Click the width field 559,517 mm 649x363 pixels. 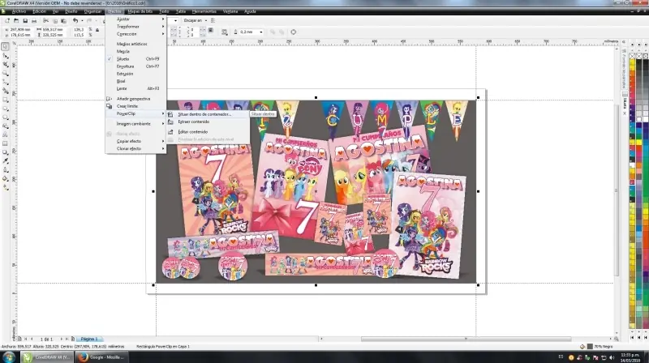pos(53,30)
